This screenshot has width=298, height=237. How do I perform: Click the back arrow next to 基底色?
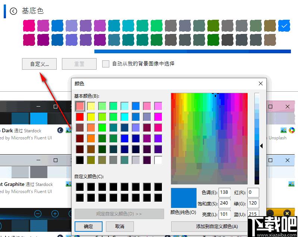tap(14, 11)
